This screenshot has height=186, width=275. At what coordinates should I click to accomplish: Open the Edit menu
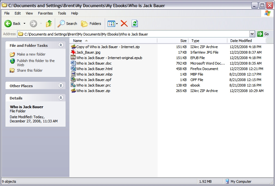click(x=18, y=13)
